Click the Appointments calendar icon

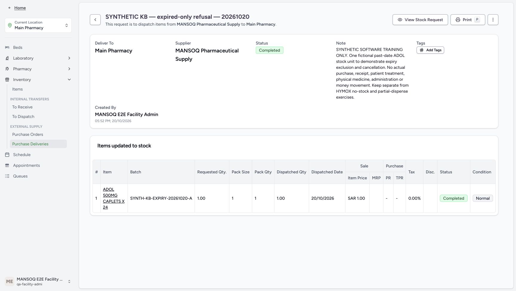[7, 165]
